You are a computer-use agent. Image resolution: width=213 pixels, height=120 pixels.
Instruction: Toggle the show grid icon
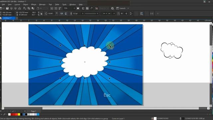tap(87, 8)
